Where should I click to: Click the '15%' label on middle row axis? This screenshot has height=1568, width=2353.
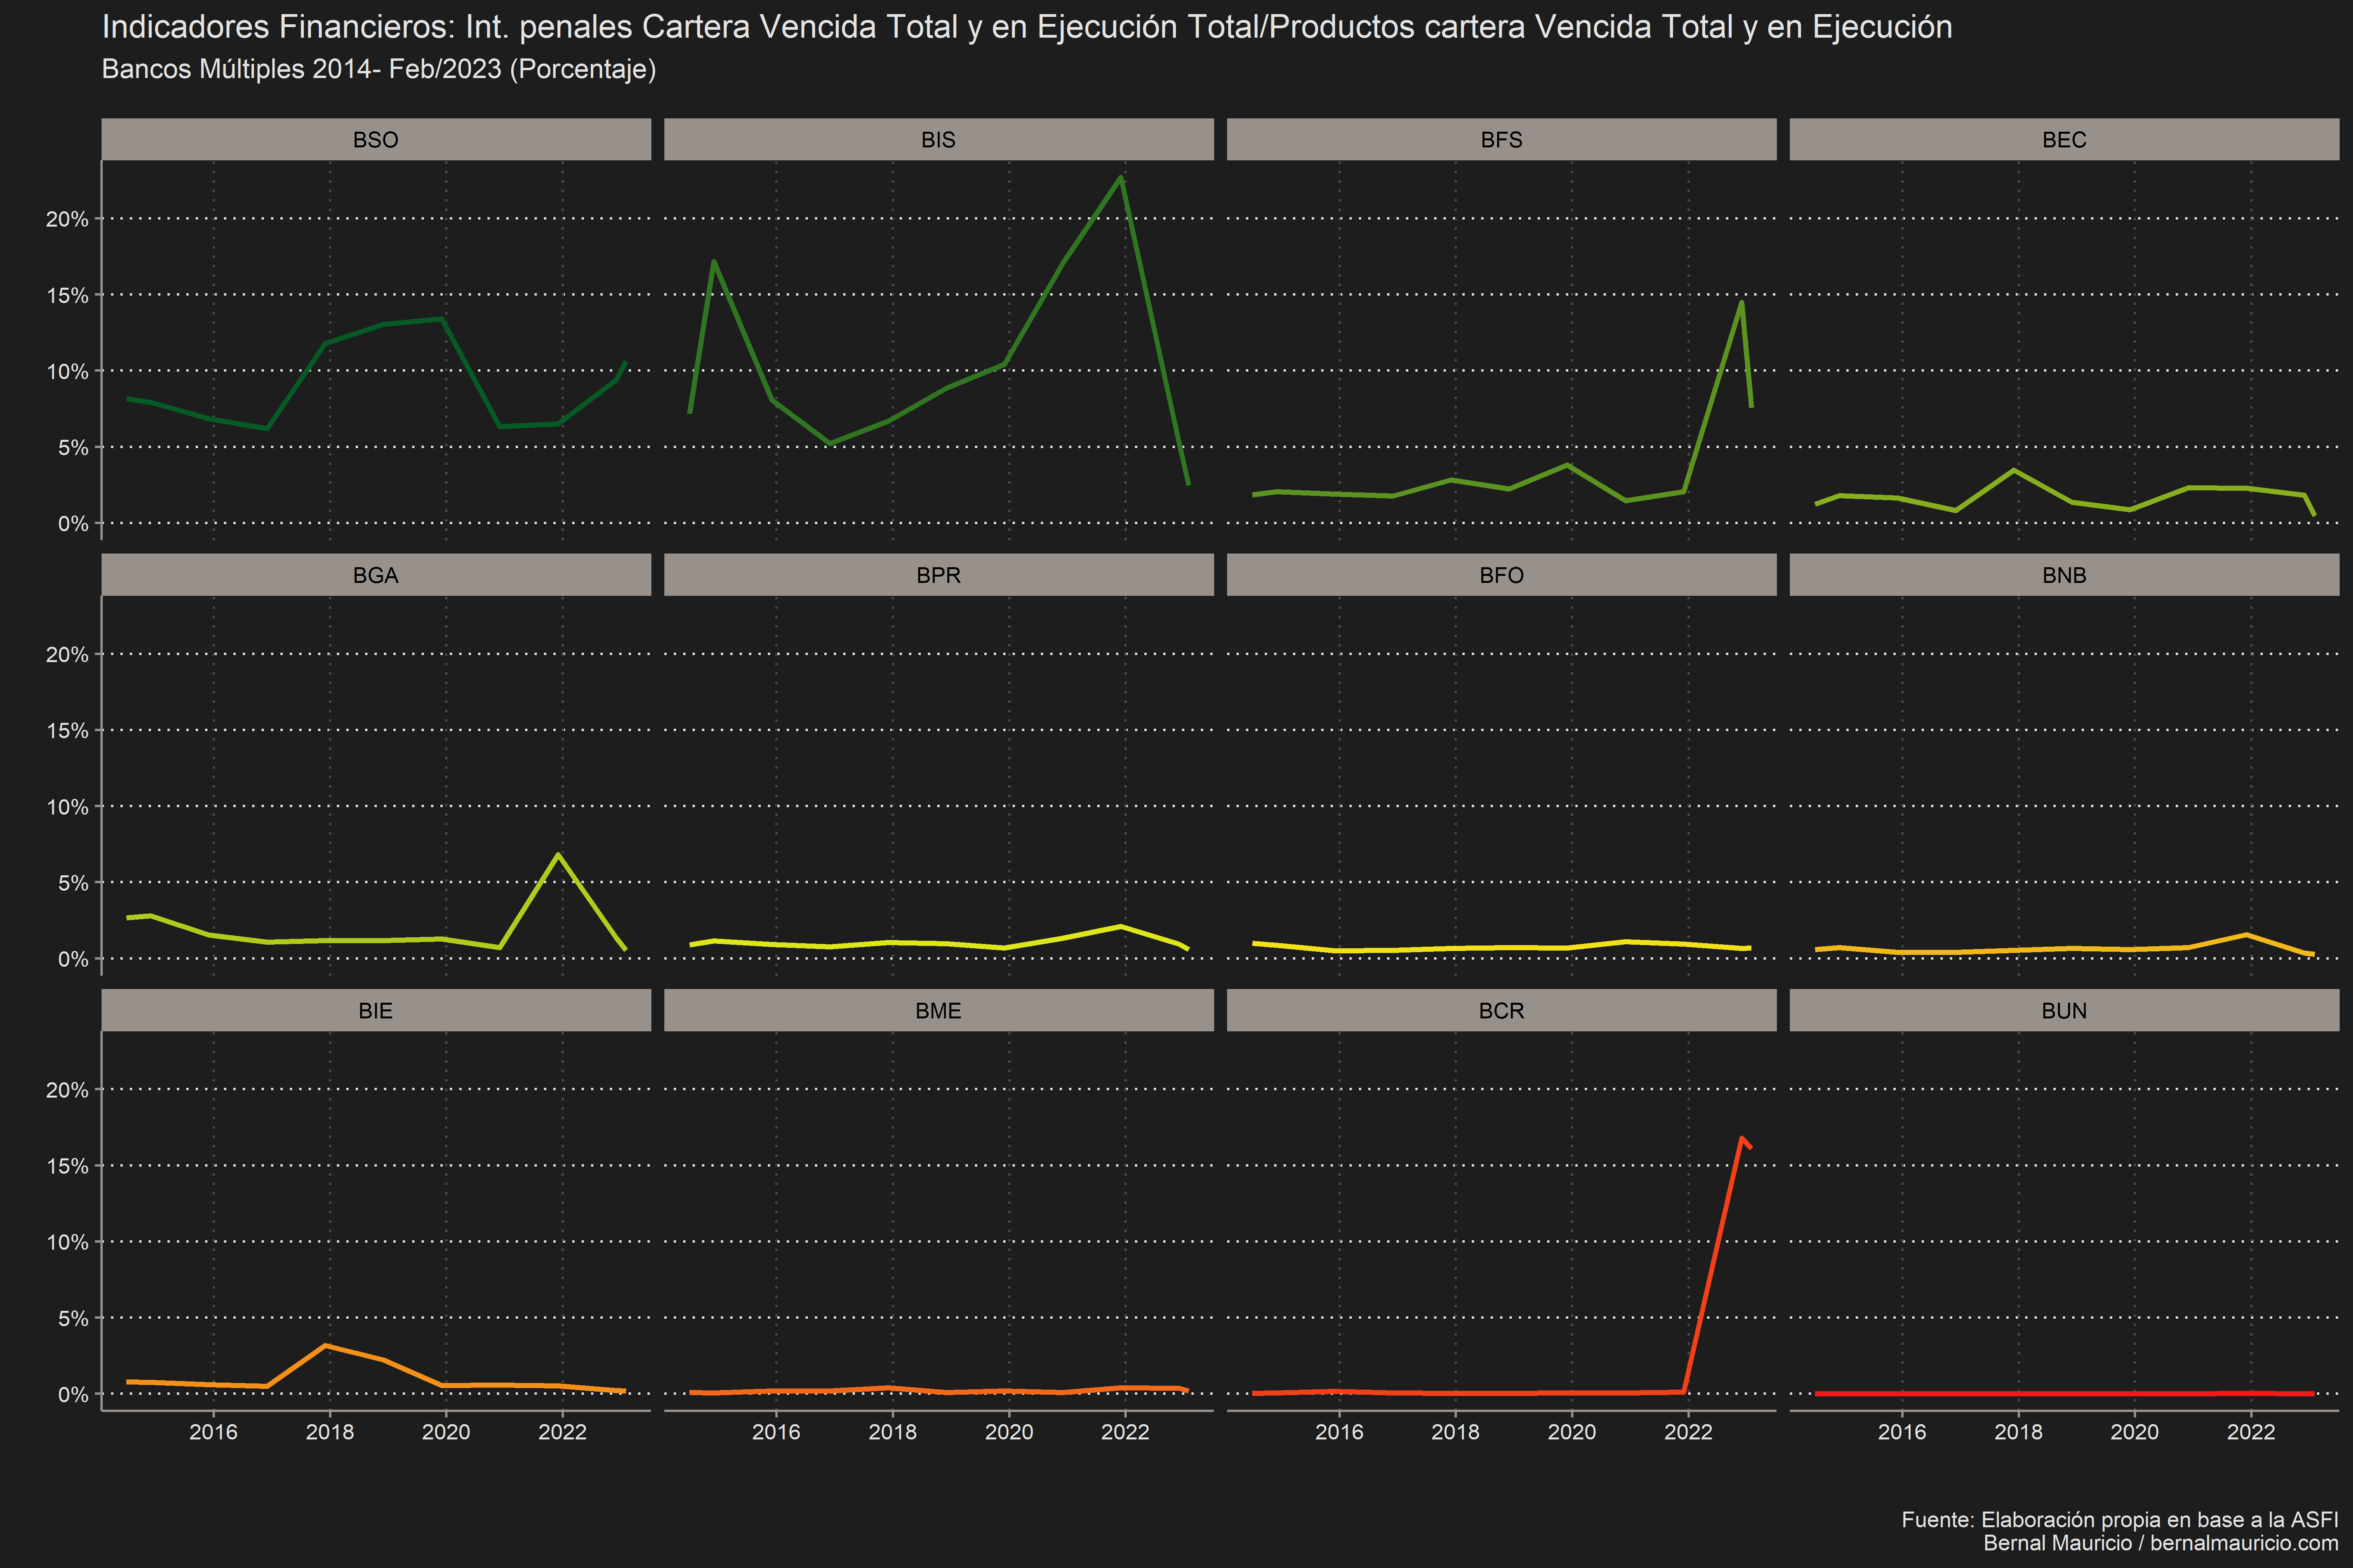point(67,730)
